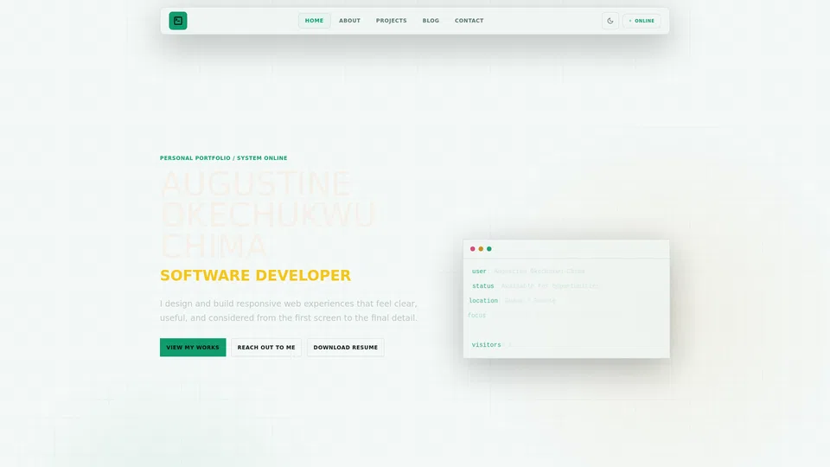Click the 'visitors' label in terminal card
830x467 pixels.
(486, 345)
